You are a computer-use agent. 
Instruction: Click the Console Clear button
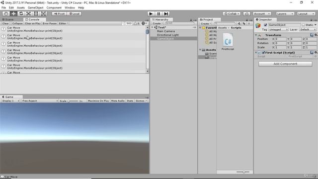[5, 23]
